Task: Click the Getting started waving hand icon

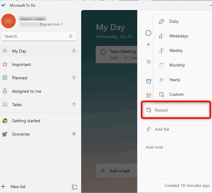Action: point(5,121)
